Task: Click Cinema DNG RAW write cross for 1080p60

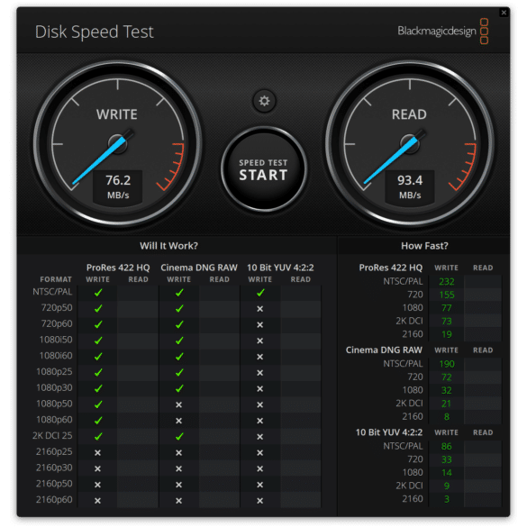Action: tap(178, 421)
